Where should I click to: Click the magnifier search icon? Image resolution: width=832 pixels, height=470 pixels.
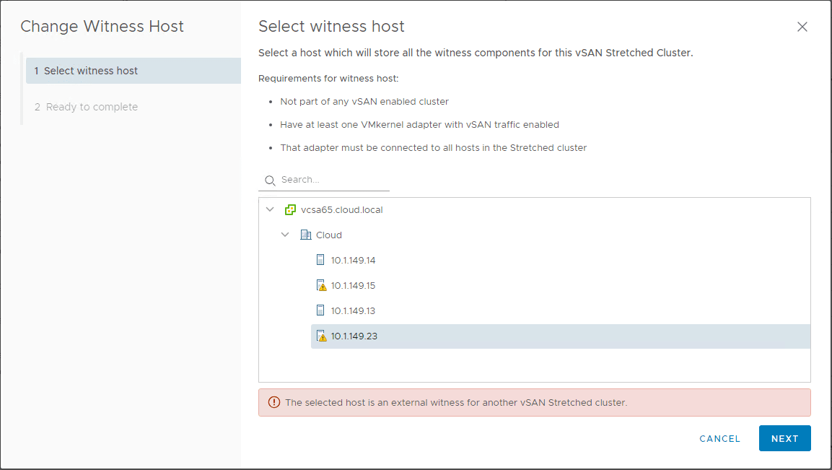(270, 180)
